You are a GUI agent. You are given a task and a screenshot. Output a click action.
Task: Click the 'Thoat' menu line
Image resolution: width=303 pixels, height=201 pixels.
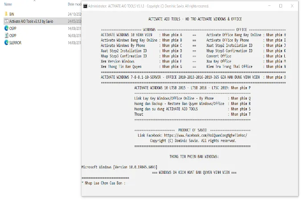coord(192,114)
